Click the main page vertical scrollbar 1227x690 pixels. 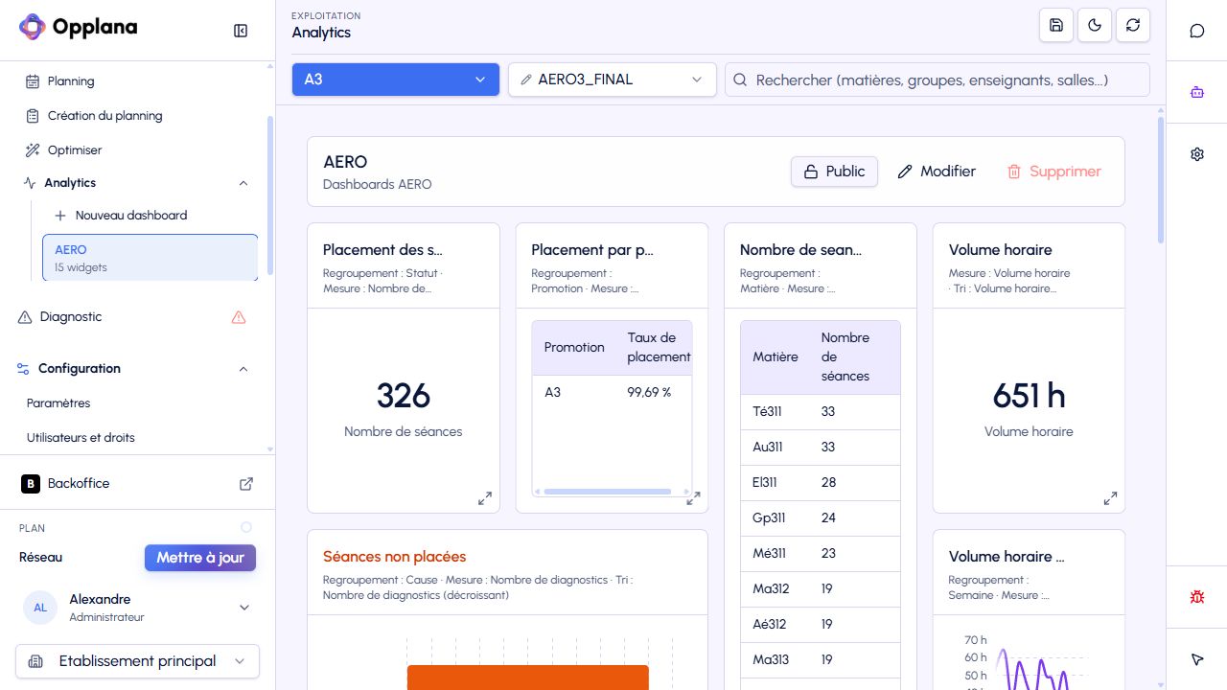click(x=1161, y=180)
